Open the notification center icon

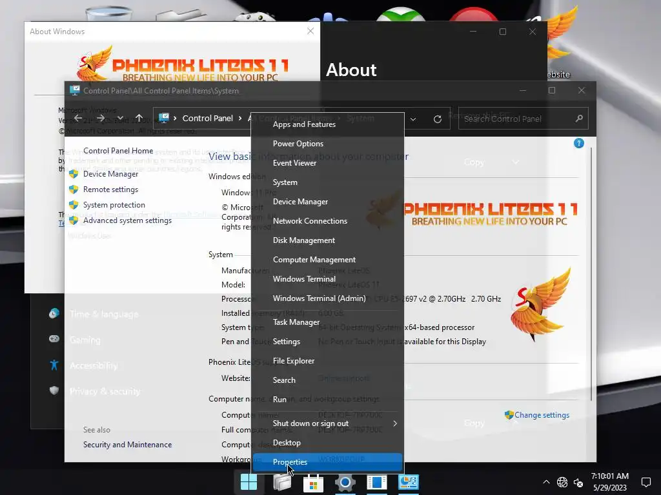click(x=646, y=482)
